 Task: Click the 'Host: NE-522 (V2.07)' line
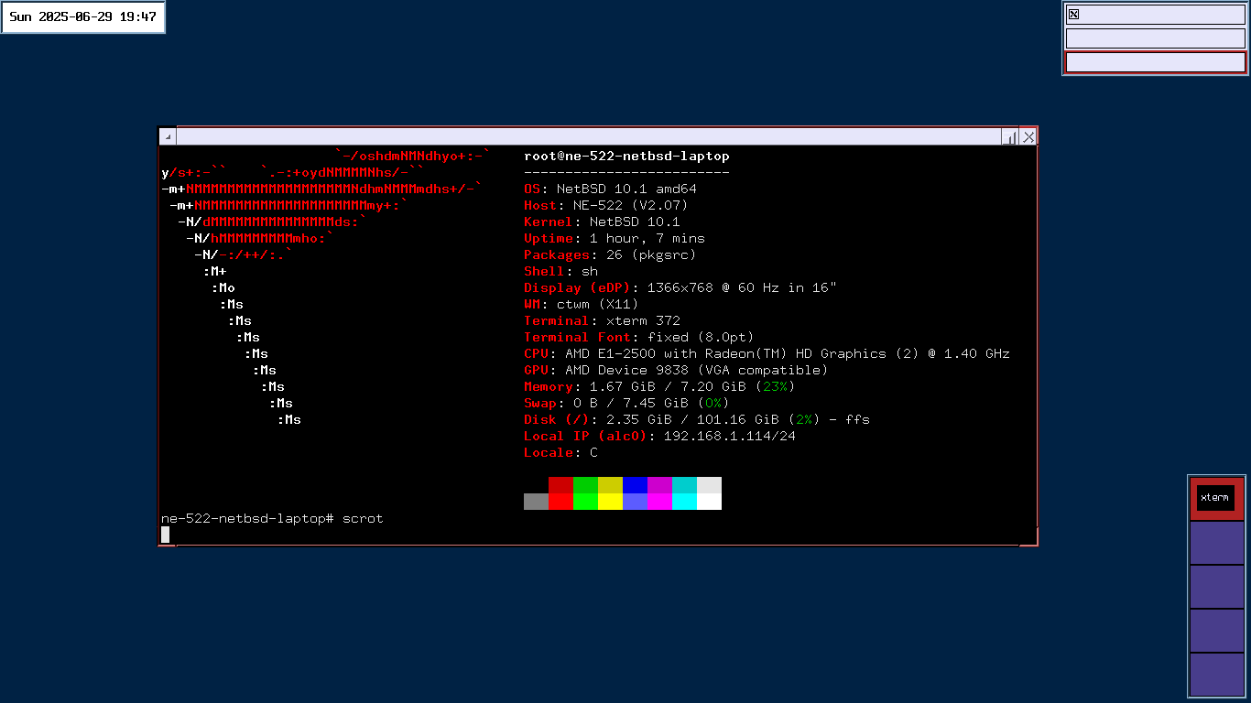point(605,206)
